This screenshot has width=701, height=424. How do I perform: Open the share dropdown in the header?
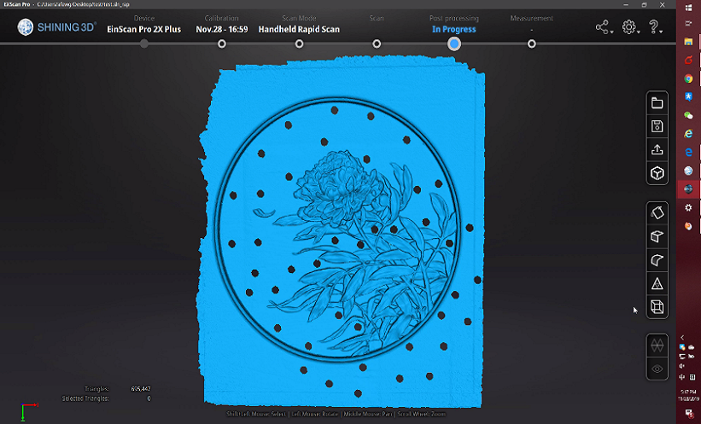tap(604, 27)
